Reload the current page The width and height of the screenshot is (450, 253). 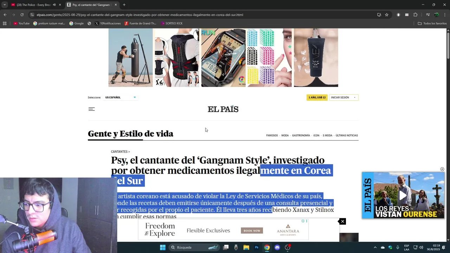tap(22, 15)
